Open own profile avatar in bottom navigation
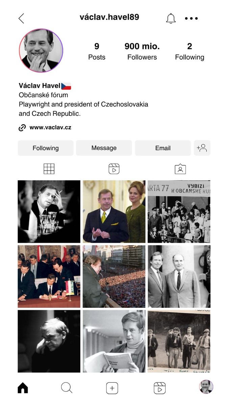 (x=206, y=387)
